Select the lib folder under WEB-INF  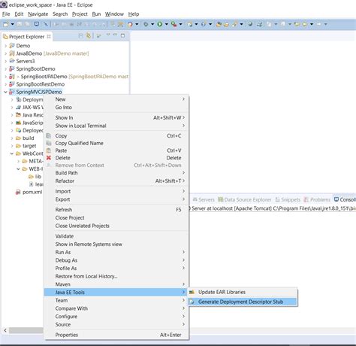[38, 177]
